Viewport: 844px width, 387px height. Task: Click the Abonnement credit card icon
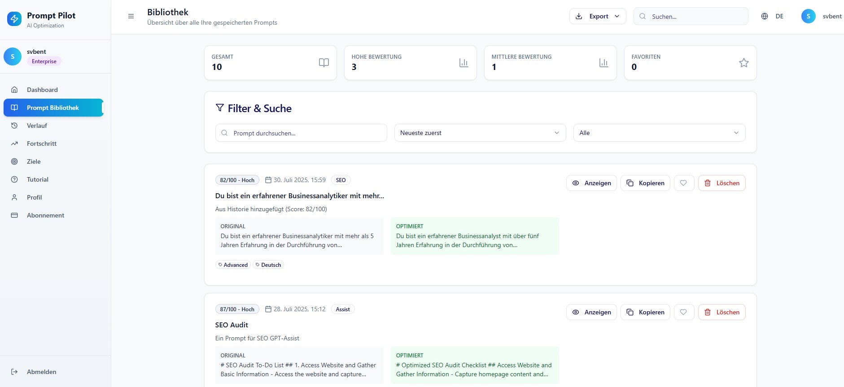coord(14,215)
